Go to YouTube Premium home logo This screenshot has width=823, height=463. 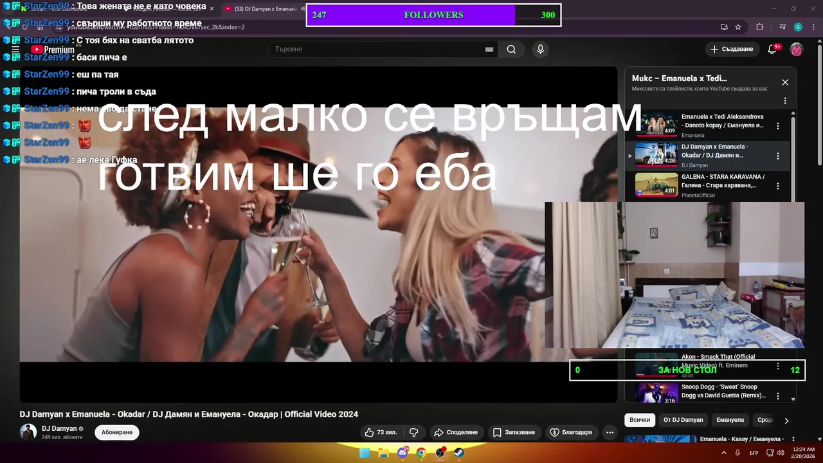click(53, 50)
